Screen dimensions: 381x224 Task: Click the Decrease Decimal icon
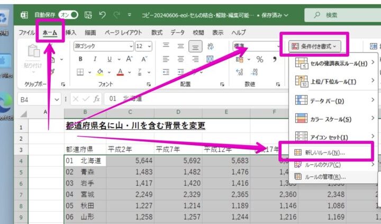click(x=254, y=72)
